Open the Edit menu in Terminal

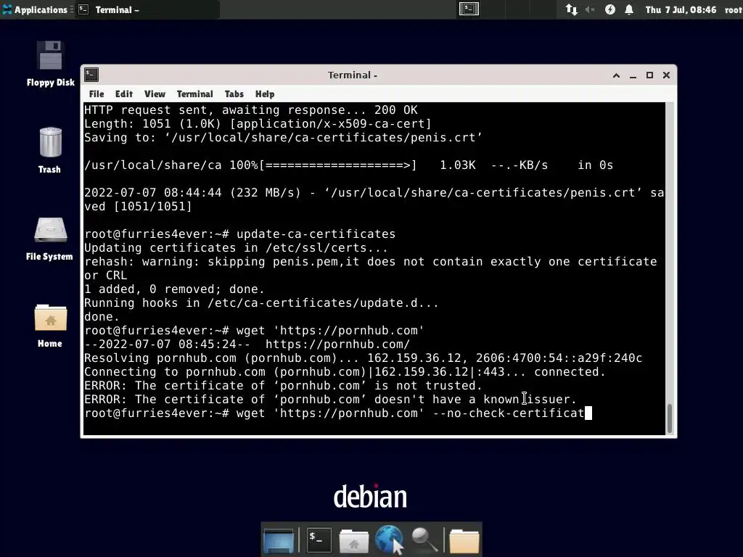(123, 94)
